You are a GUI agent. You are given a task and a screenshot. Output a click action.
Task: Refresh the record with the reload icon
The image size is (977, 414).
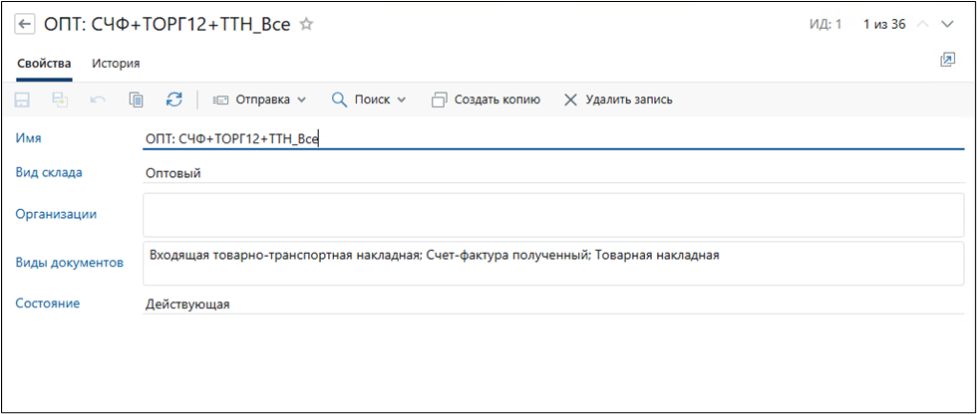tap(174, 100)
